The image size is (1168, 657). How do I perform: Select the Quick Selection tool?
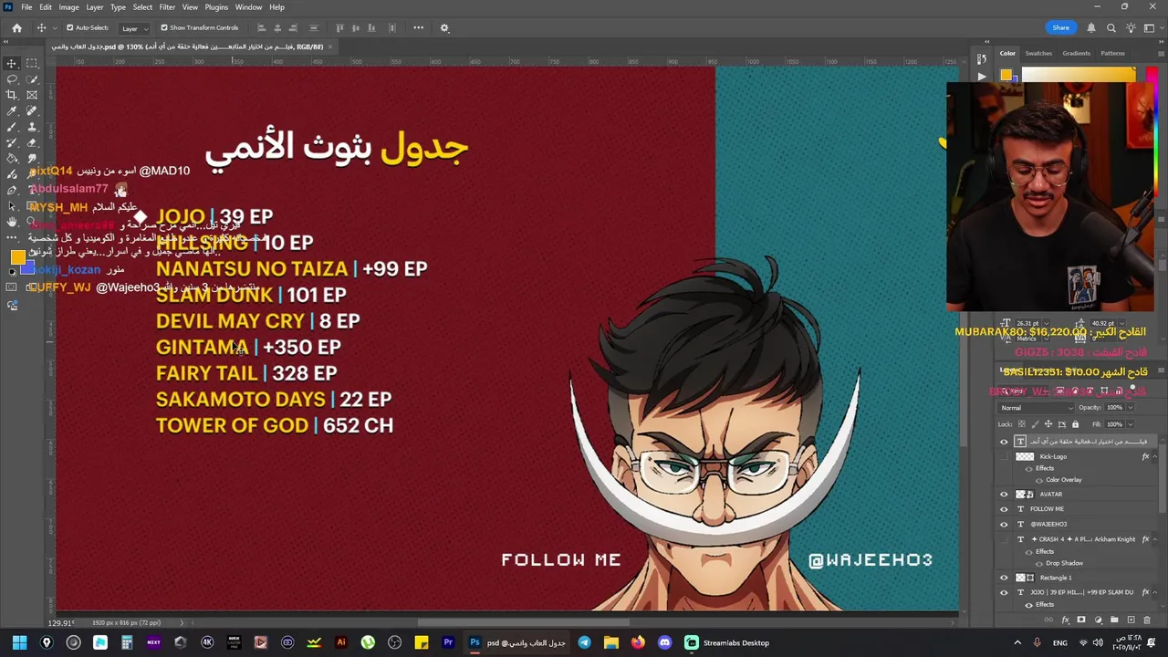tap(32, 79)
